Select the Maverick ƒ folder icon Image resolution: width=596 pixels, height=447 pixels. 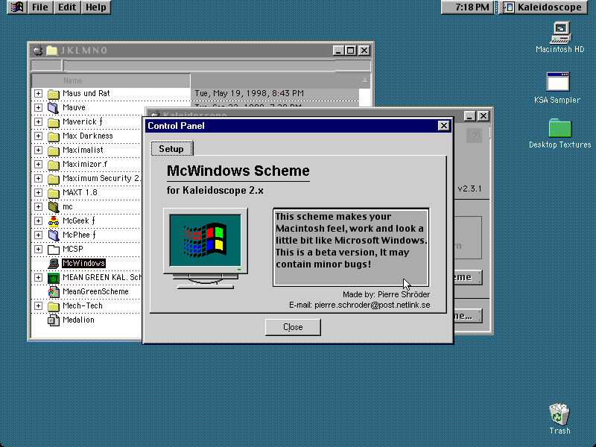(54, 122)
